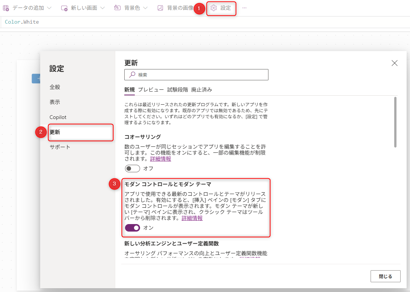Screen dimensions: 410x292
Task: Switch to the 新規 tab
Action: (130, 90)
